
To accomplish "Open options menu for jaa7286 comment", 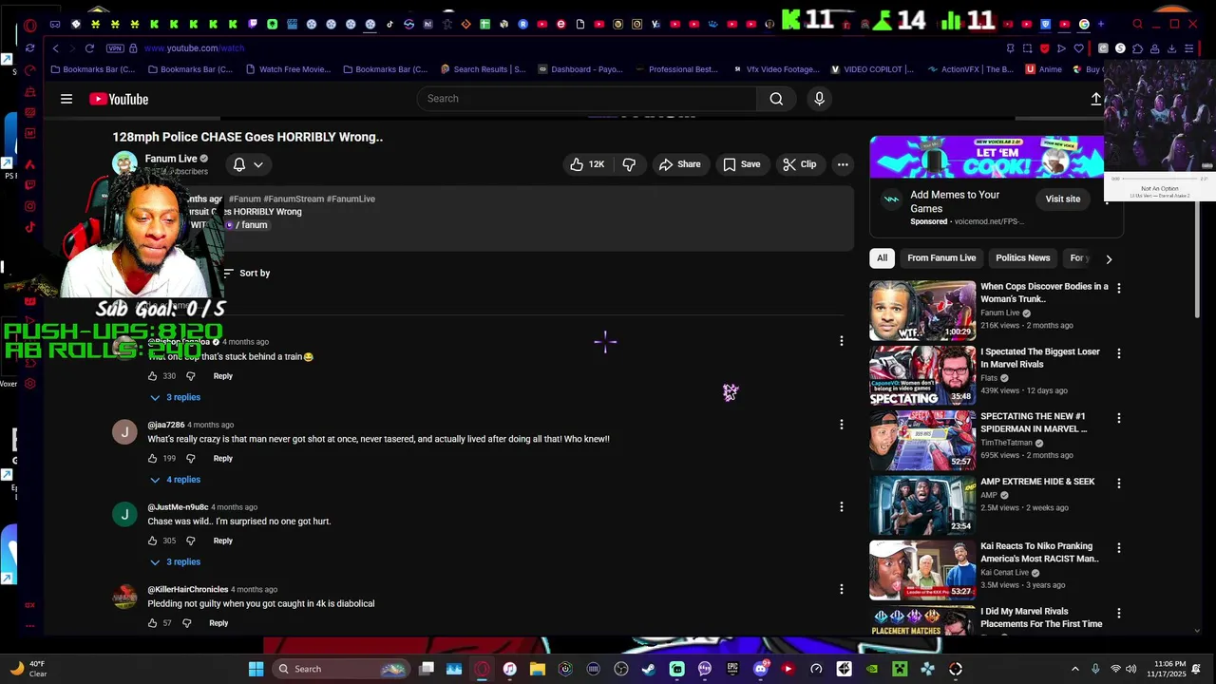I will (x=841, y=425).
